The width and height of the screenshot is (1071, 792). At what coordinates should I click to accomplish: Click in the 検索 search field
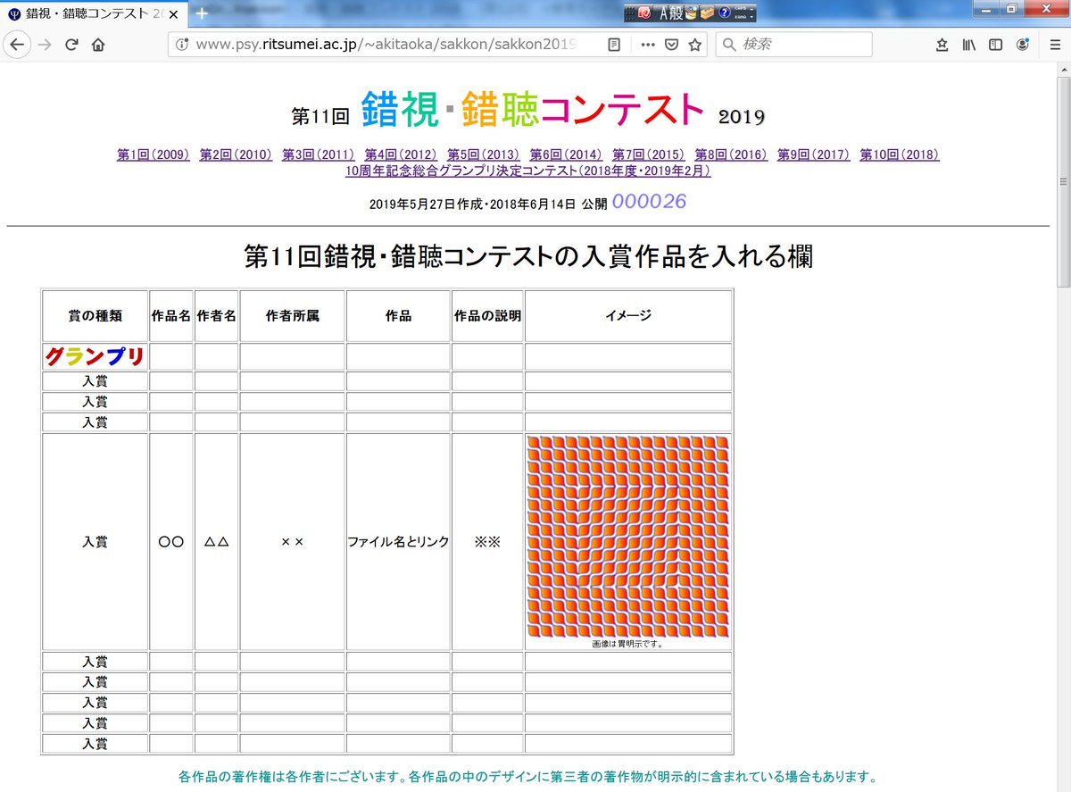(793, 45)
